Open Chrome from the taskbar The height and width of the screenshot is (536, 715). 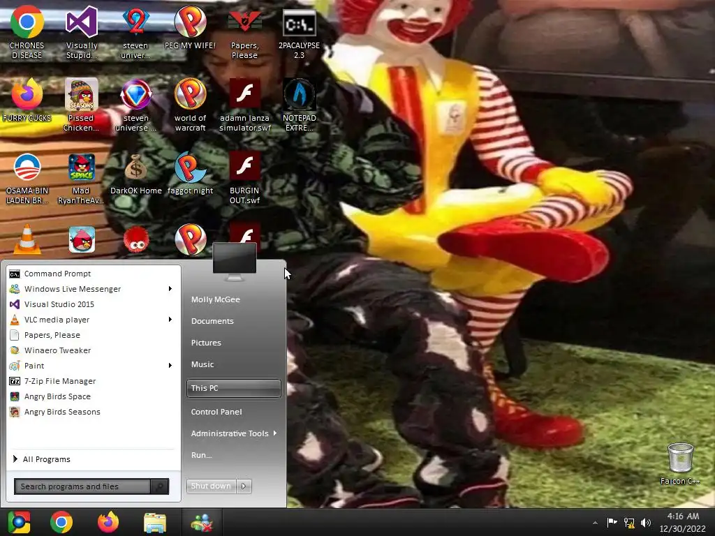point(61,522)
